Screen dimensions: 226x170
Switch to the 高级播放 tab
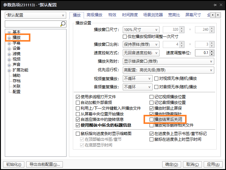tap(94, 15)
